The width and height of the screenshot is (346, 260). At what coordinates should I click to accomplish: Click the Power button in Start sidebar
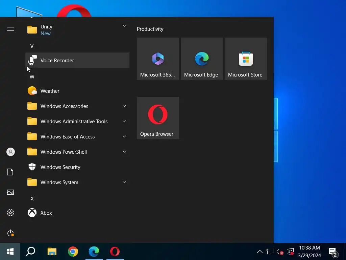(10, 233)
